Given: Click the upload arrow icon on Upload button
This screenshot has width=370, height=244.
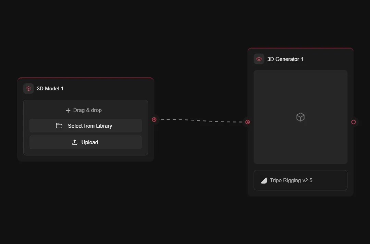Looking at the screenshot, I should point(74,142).
